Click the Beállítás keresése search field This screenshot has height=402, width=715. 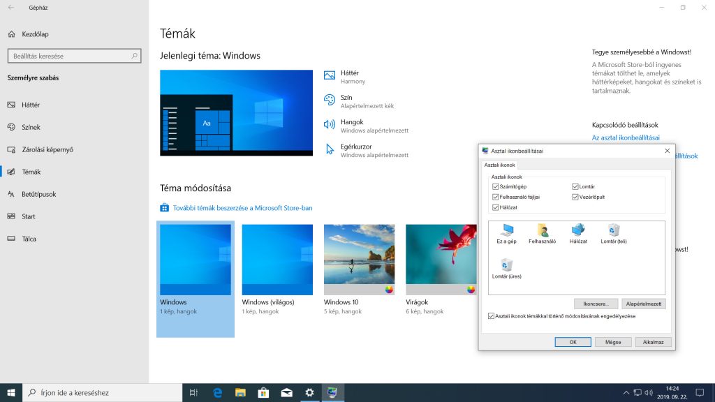coord(74,56)
